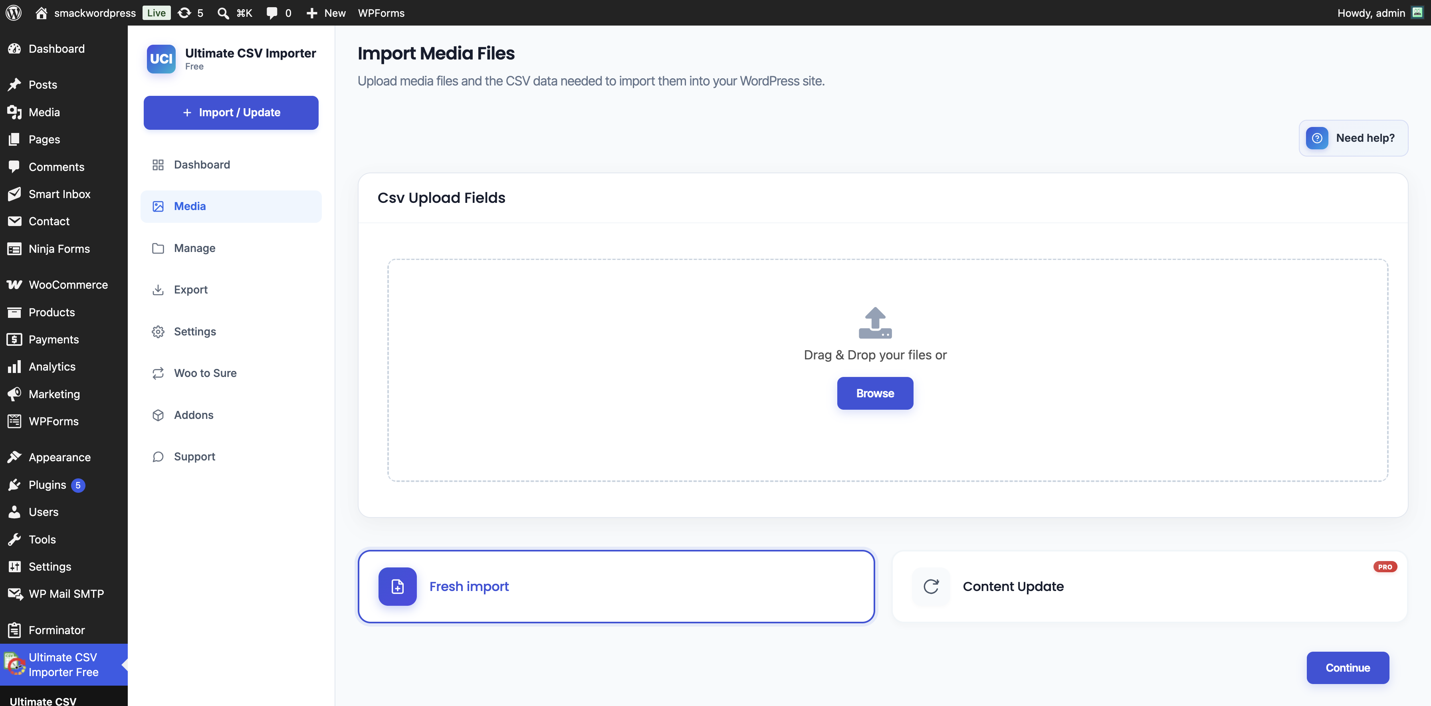This screenshot has width=1431, height=706.
Task: Open the admin bar search icon
Action: coord(223,13)
